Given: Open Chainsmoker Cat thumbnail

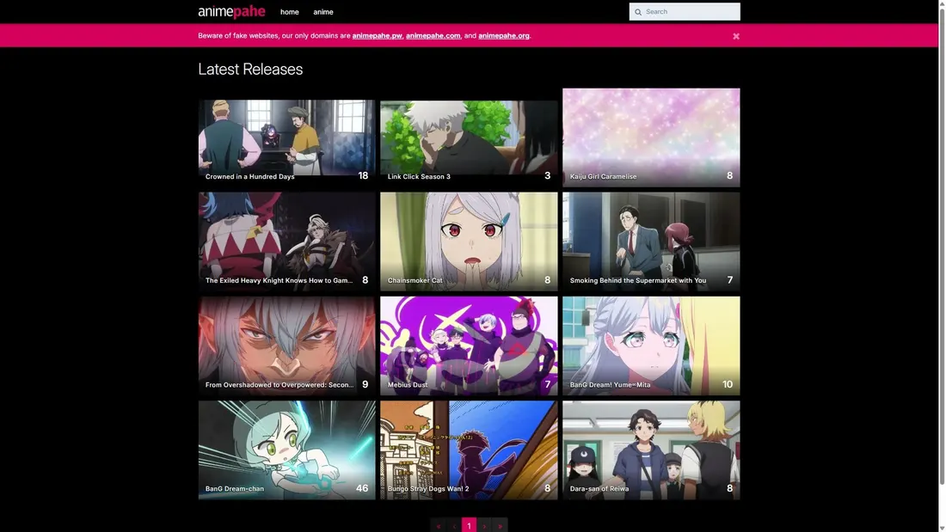Looking at the screenshot, I should pos(469,242).
